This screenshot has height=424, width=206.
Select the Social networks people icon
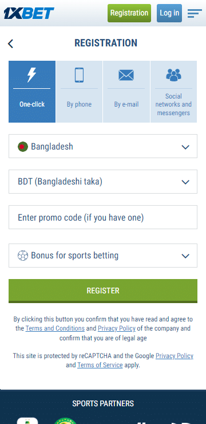173,75
